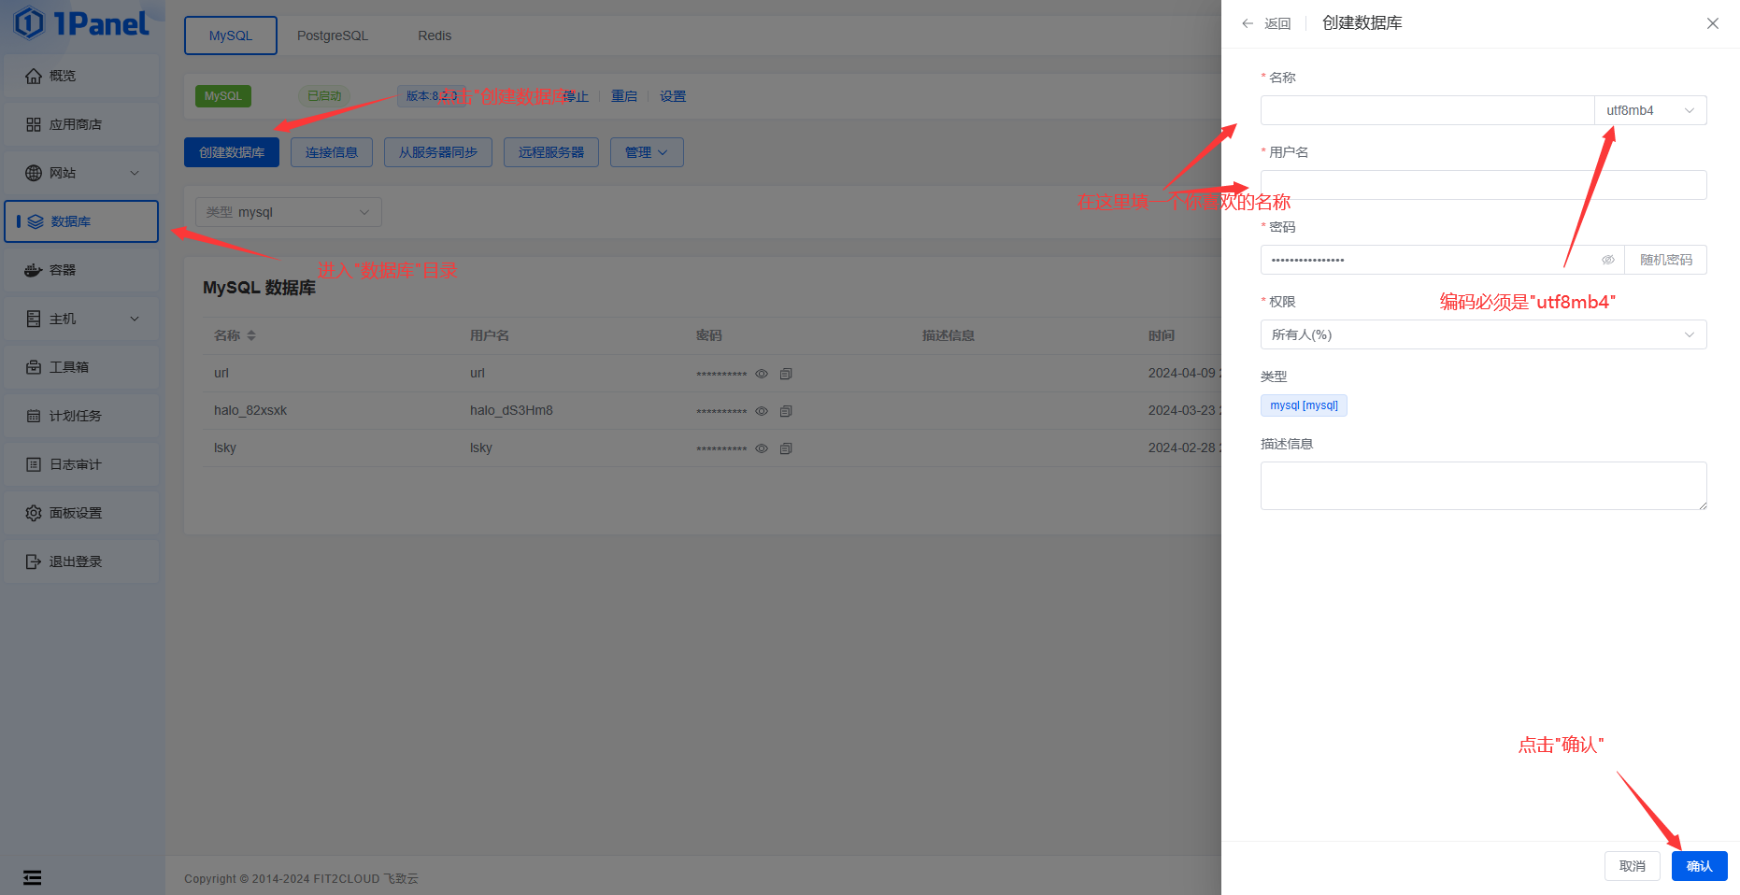Click the database name input field
This screenshot has height=895, width=1740.
(1426, 110)
